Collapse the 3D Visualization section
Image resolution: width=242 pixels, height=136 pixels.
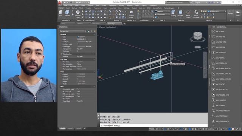tap(94, 54)
